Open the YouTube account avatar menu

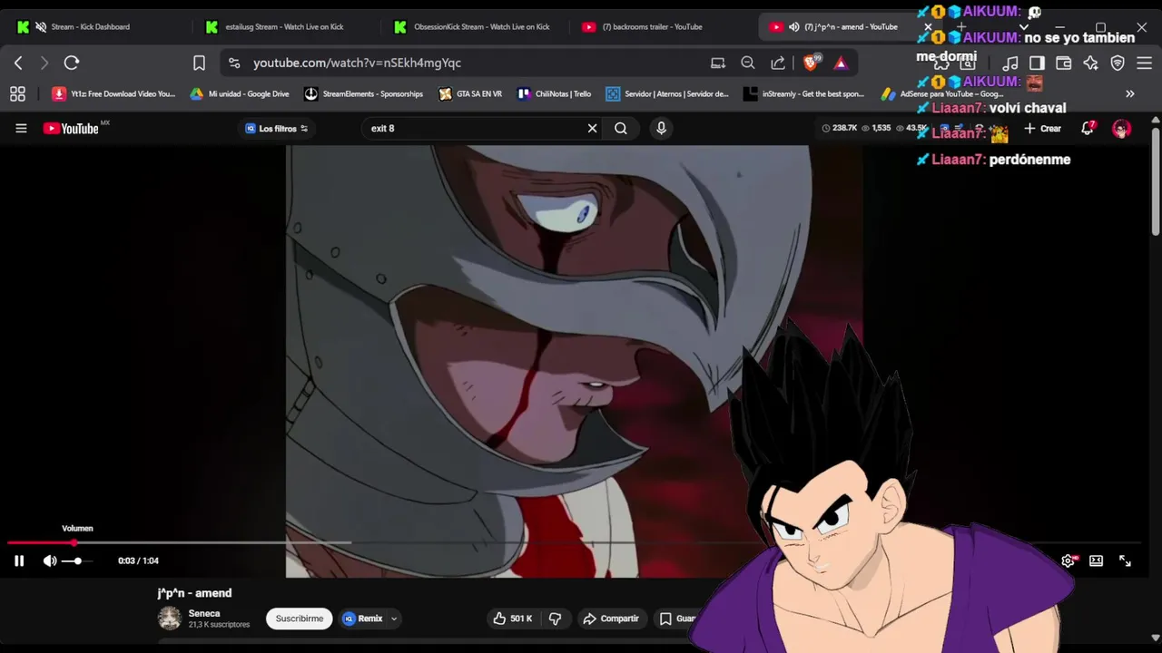coord(1121,128)
